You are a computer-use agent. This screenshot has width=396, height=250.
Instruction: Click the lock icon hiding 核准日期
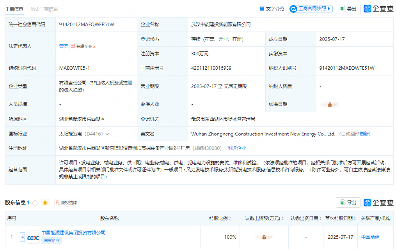coord(330,104)
